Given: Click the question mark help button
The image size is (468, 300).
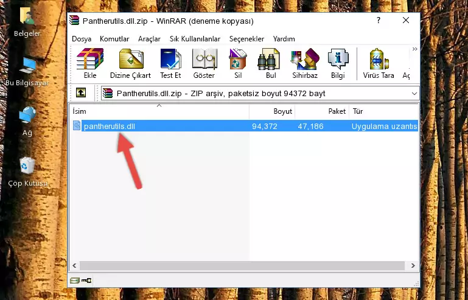Looking at the screenshot, I should click(x=379, y=20).
